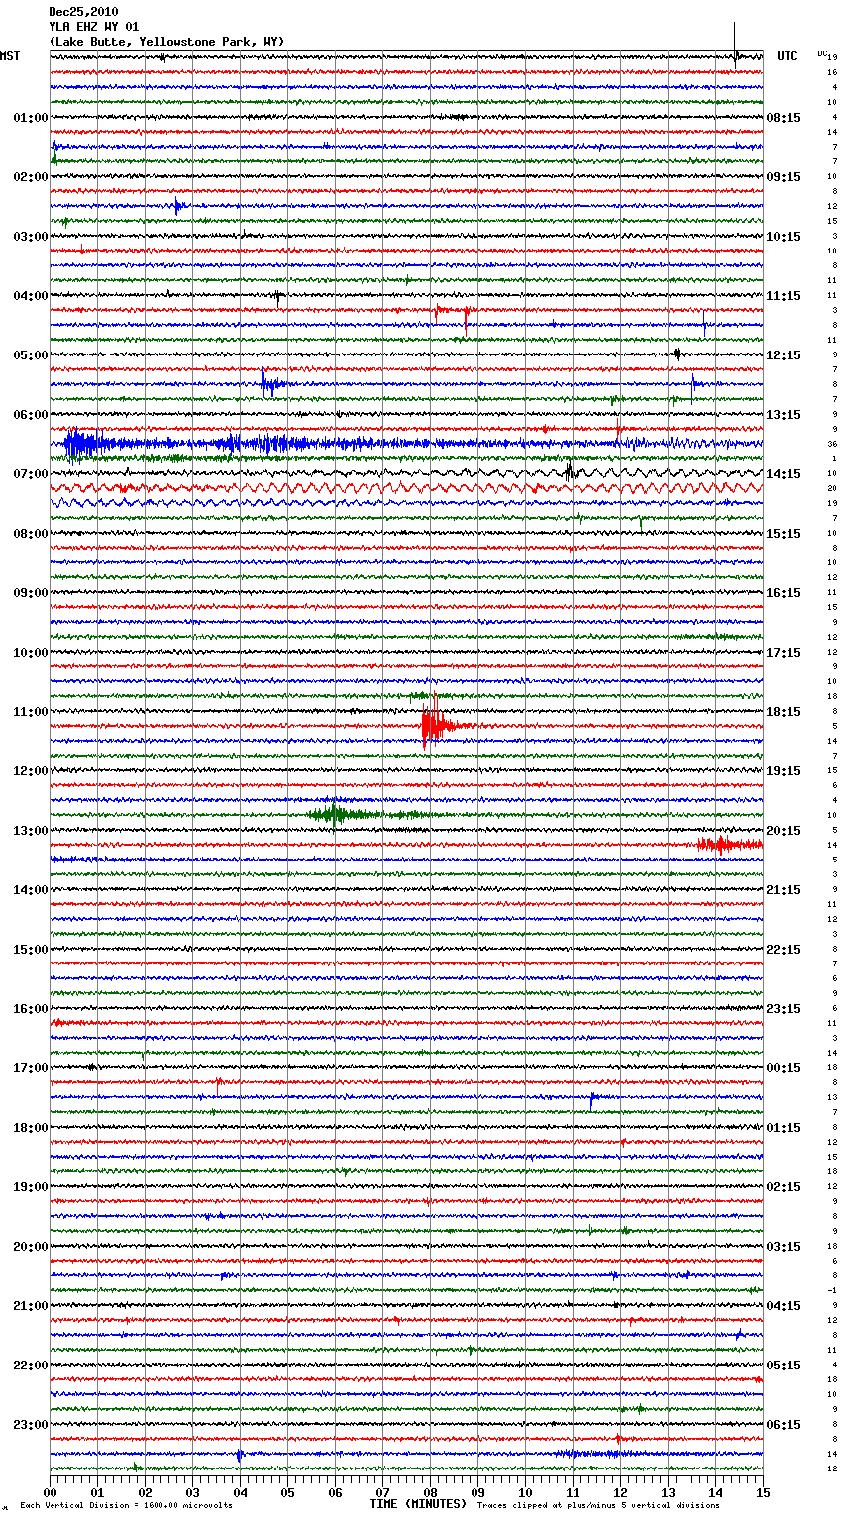Click the 16:15 UTC time label
Image resolution: width=842 pixels, height=1519 pixels.
[784, 593]
